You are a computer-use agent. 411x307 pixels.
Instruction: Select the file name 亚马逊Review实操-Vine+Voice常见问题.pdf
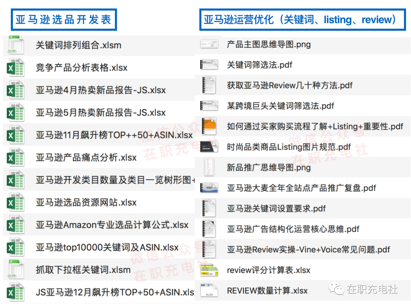pos(309,250)
